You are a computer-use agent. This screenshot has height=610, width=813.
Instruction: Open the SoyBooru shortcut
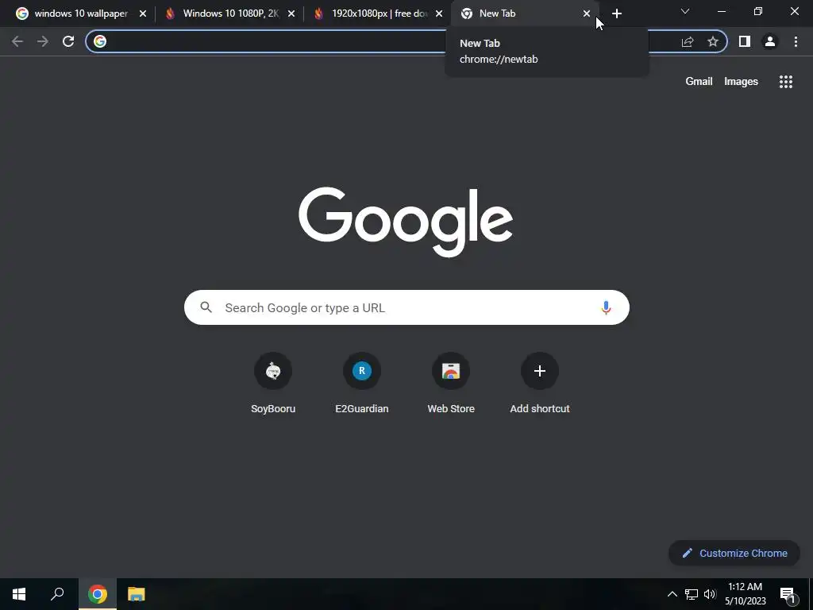point(273,383)
